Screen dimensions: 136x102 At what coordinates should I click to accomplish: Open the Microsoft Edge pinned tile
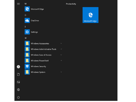pos(90,15)
